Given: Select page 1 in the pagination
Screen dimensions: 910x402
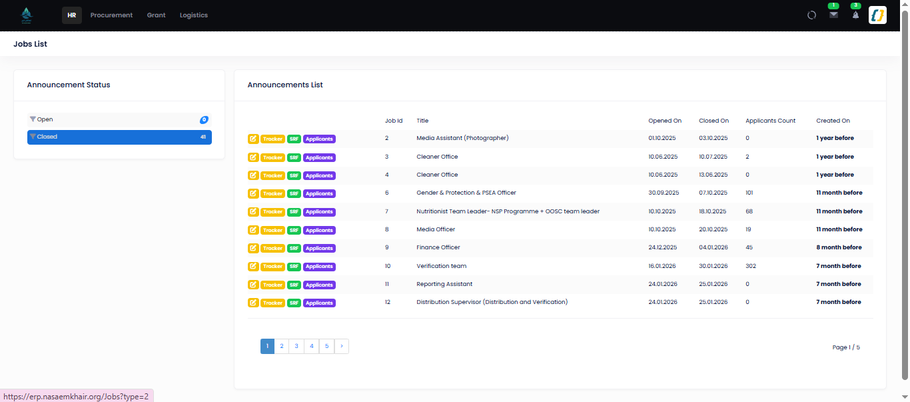Looking at the screenshot, I should pyautogui.click(x=267, y=347).
